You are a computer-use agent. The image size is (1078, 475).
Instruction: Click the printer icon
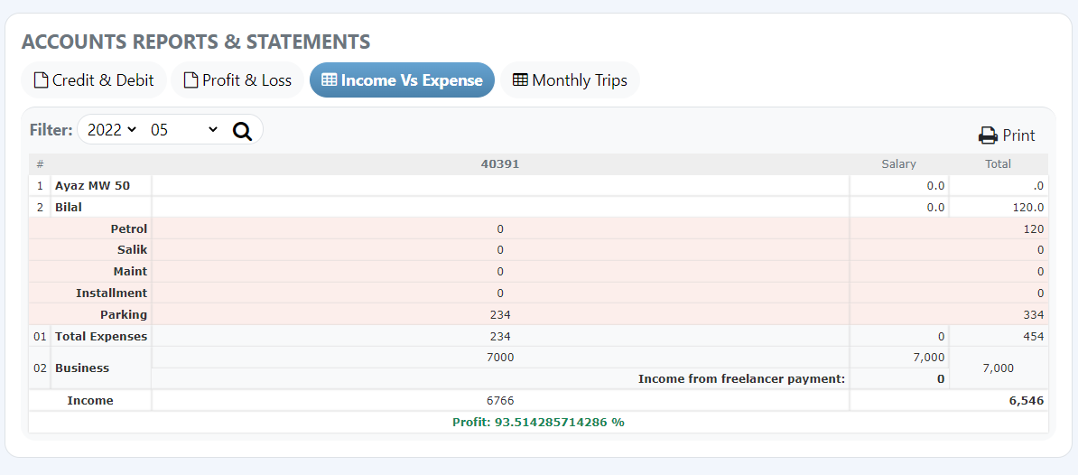(x=988, y=135)
